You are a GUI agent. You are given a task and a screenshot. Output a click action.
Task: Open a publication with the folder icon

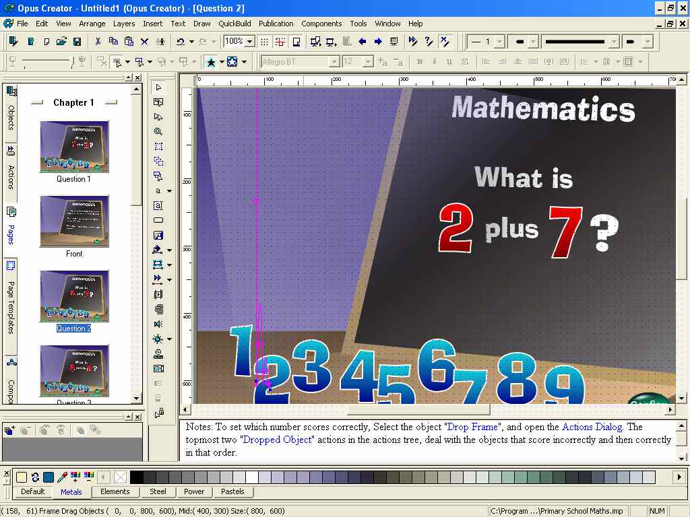pyautogui.click(x=61, y=42)
